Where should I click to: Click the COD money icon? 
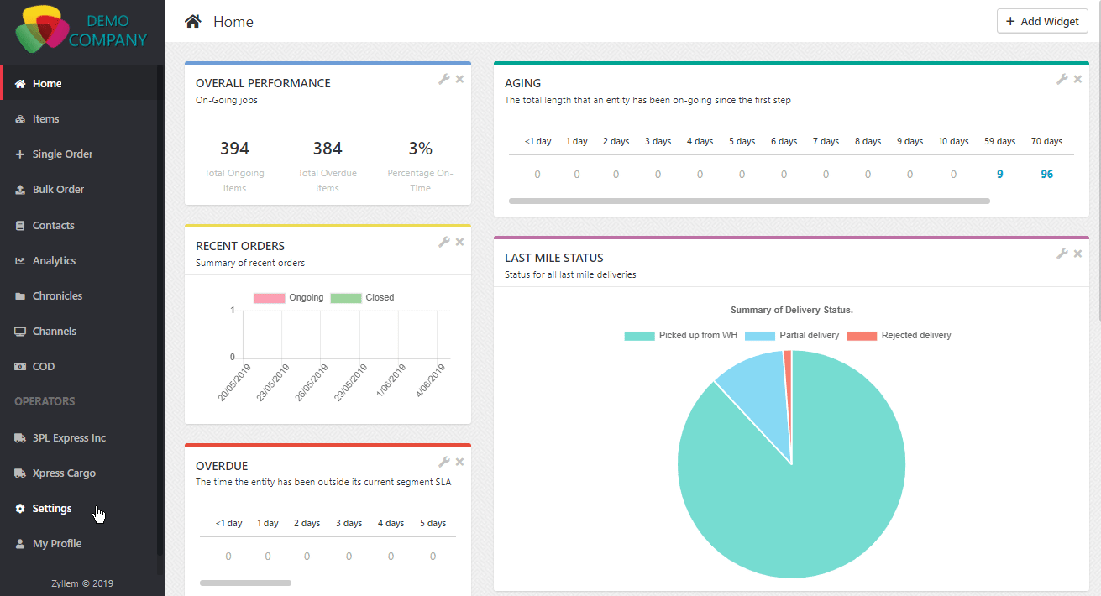point(20,367)
